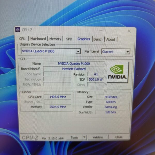Click the empty Code Name field
The width and height of the screenshot is (155, 155).
point(57,74)
